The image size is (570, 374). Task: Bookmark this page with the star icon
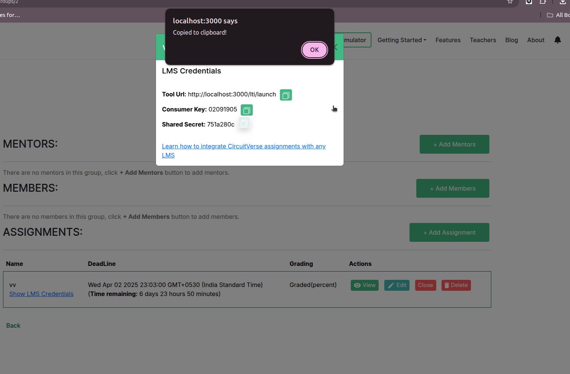(510, 2)
